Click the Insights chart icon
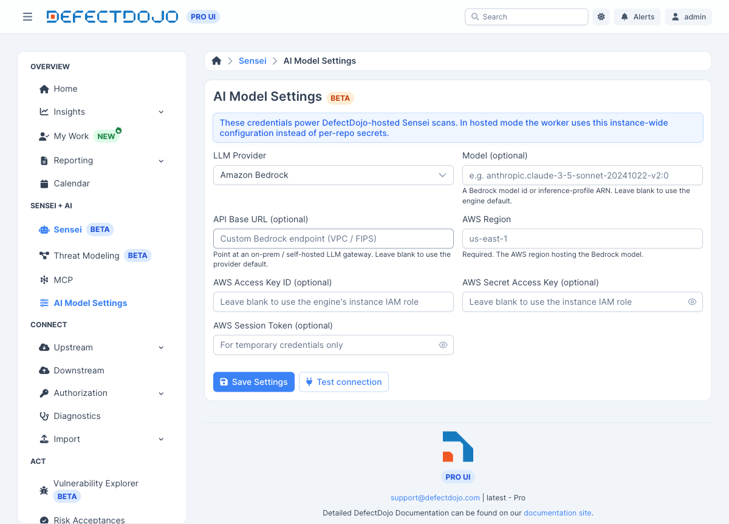 pyautogui.click(x=44, y=112)
